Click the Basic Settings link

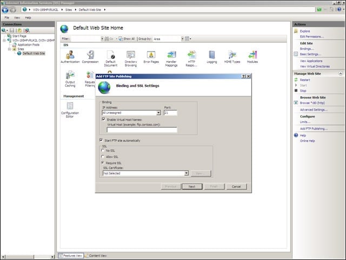(x=310, y=54)
